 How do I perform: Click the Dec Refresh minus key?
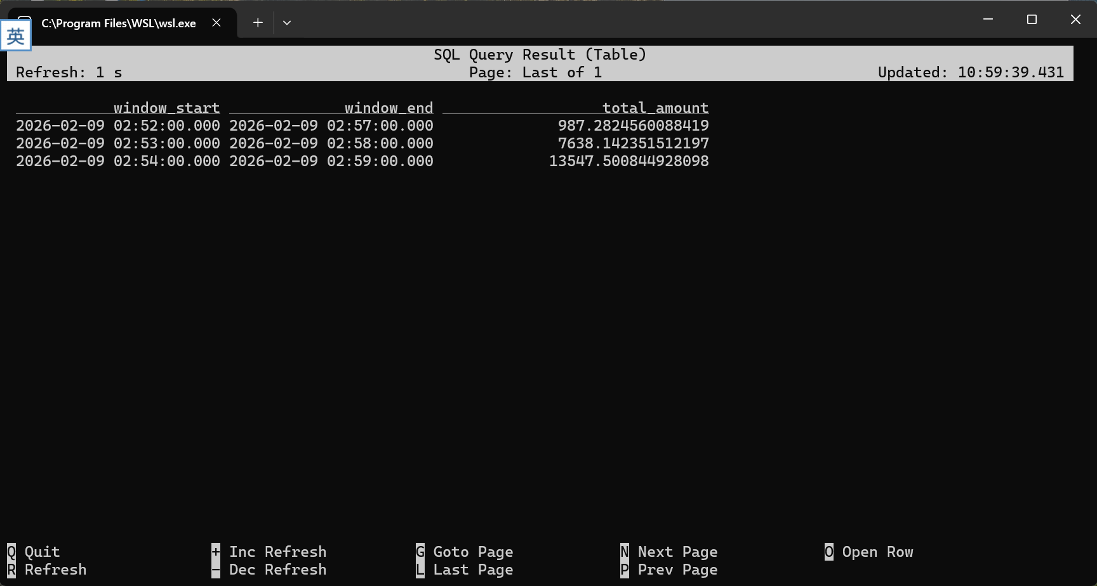(x=216, y=570)
